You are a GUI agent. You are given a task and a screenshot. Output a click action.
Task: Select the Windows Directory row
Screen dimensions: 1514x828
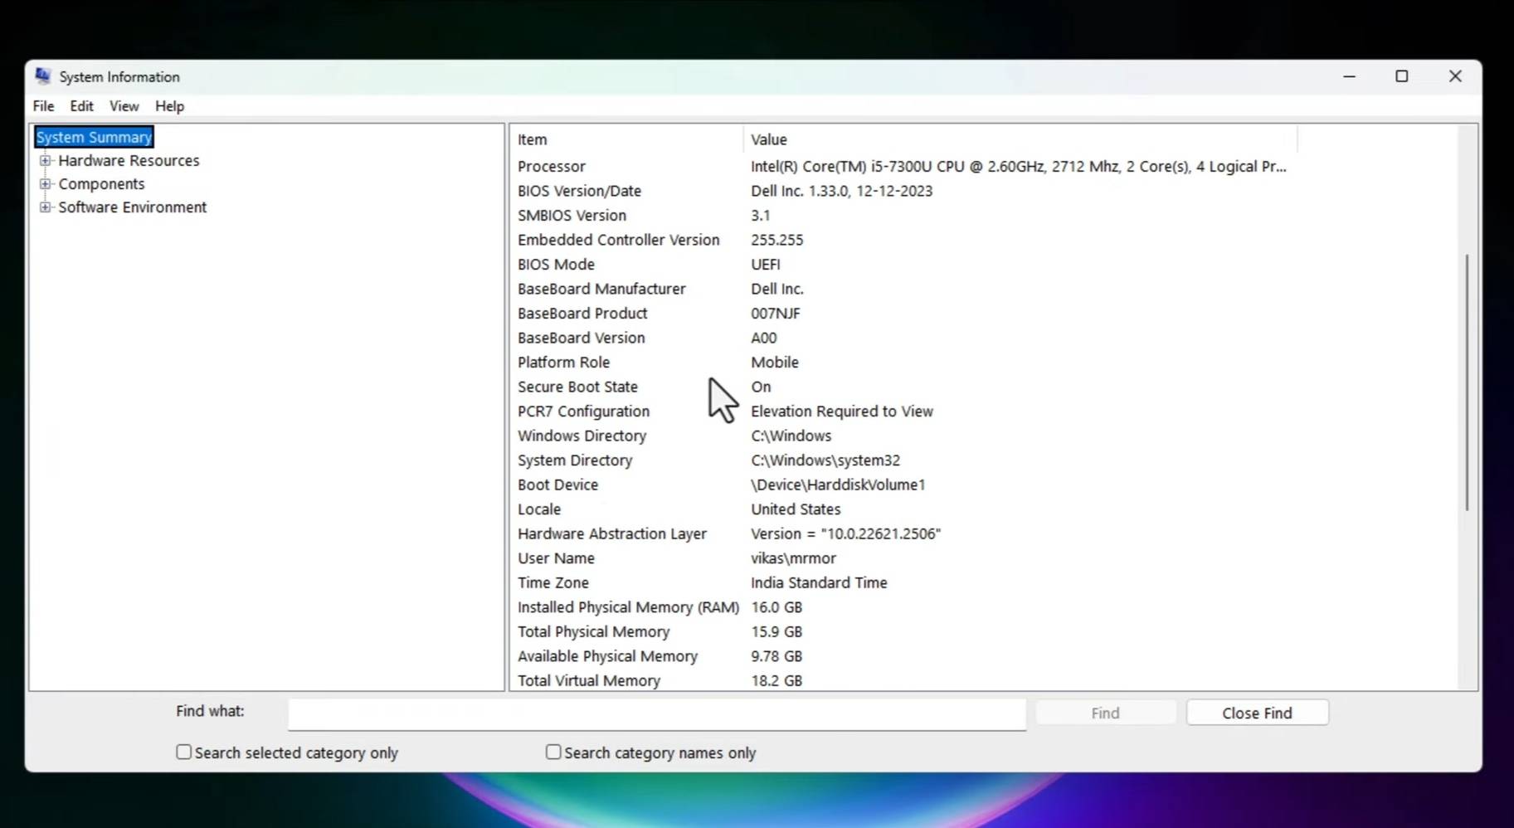[903, 436]
